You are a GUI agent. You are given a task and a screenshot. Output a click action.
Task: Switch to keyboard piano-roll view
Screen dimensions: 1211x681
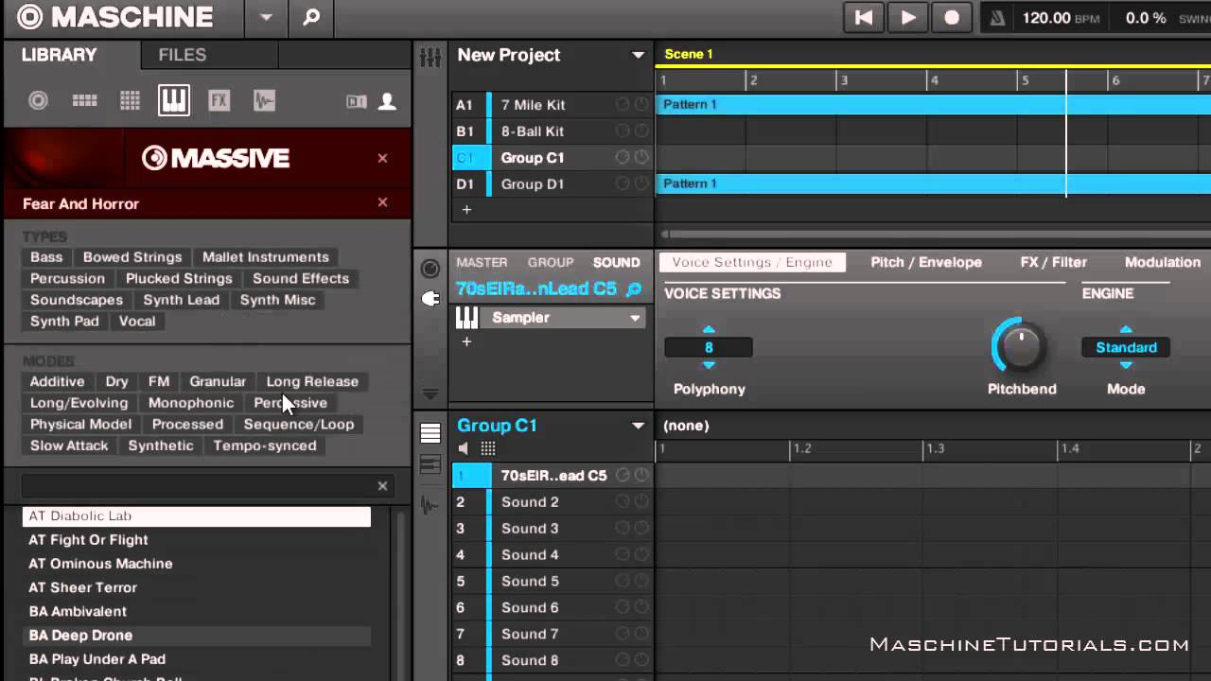(x=430, y=465)
